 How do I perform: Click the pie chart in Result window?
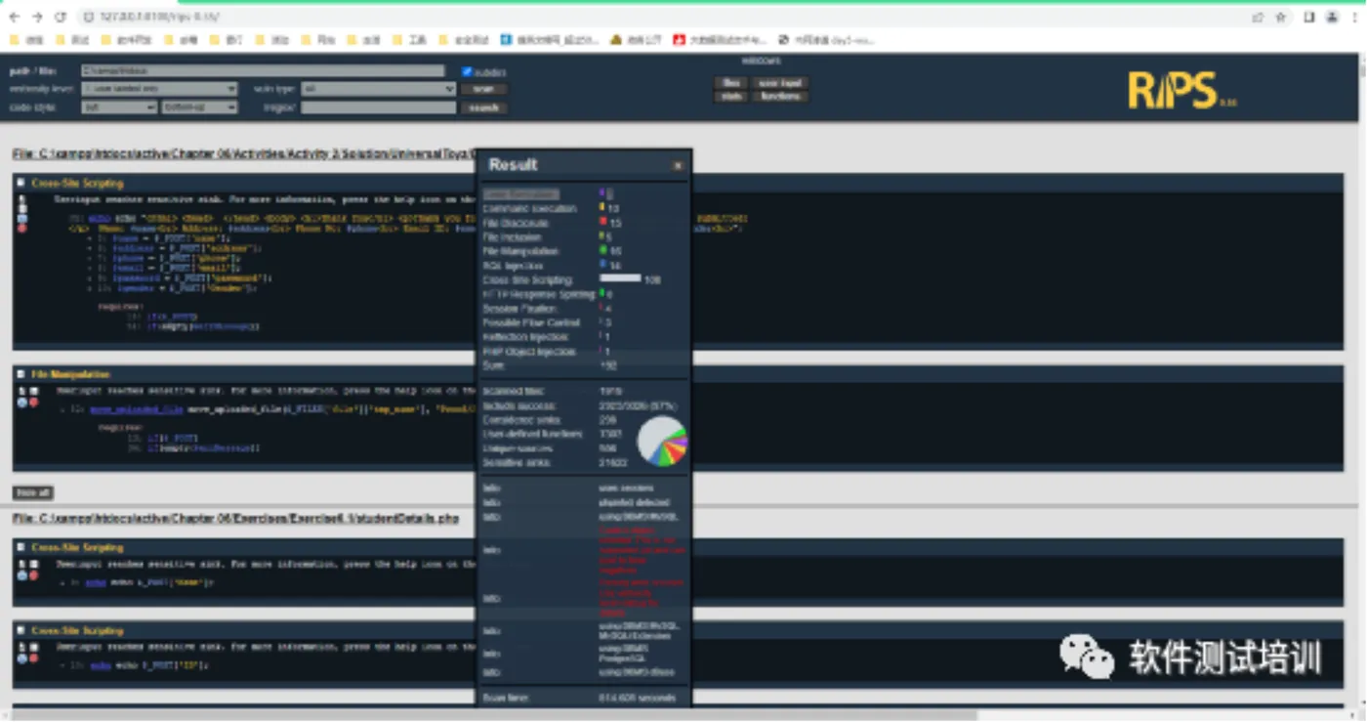(662, 441)
